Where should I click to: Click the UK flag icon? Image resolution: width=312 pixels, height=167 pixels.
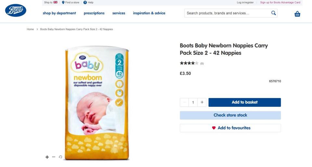click(x=56, y=2)
